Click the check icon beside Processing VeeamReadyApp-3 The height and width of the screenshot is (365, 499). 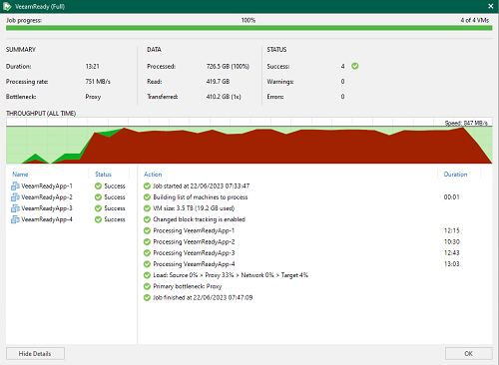147,253
